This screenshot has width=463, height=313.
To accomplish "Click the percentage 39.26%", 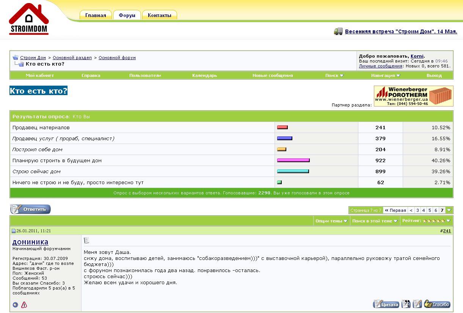I will tap(441, 171).
